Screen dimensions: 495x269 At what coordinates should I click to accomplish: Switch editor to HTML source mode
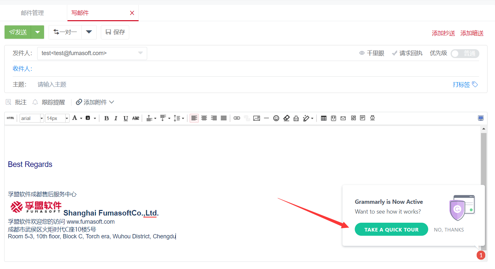pos(10,118)
